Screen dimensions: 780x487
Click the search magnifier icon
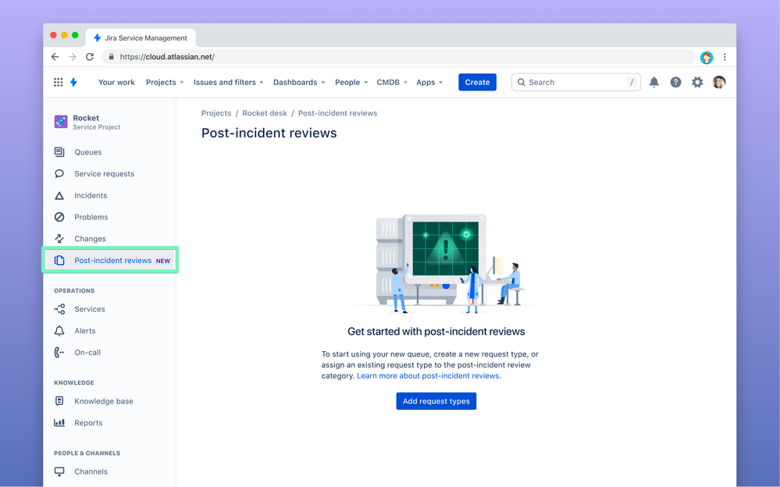click(521, 82)
